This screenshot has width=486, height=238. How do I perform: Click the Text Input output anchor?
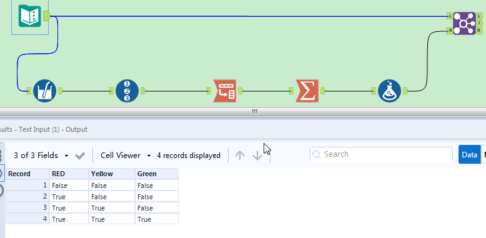pos(47,16)
